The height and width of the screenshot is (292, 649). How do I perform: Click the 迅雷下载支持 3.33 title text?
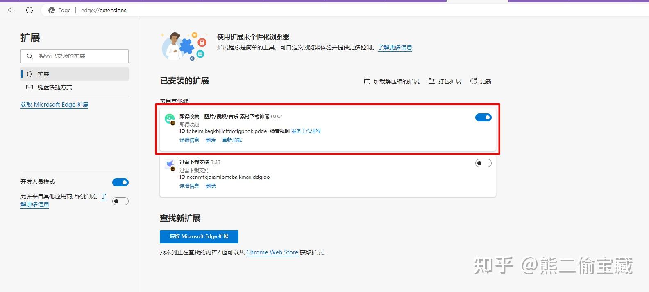(200, 162)
